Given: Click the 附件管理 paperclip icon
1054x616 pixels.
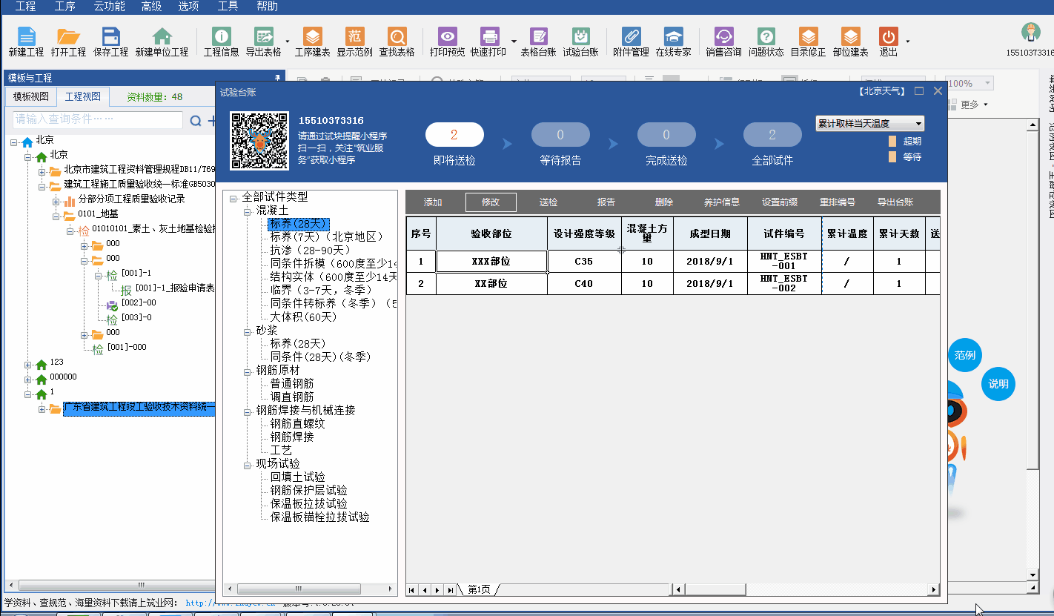Looking at the screenshot, I should [631, 36].
